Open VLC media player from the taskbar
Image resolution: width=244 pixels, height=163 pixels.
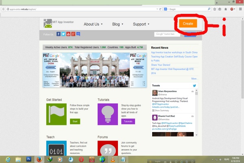point(113,159)
